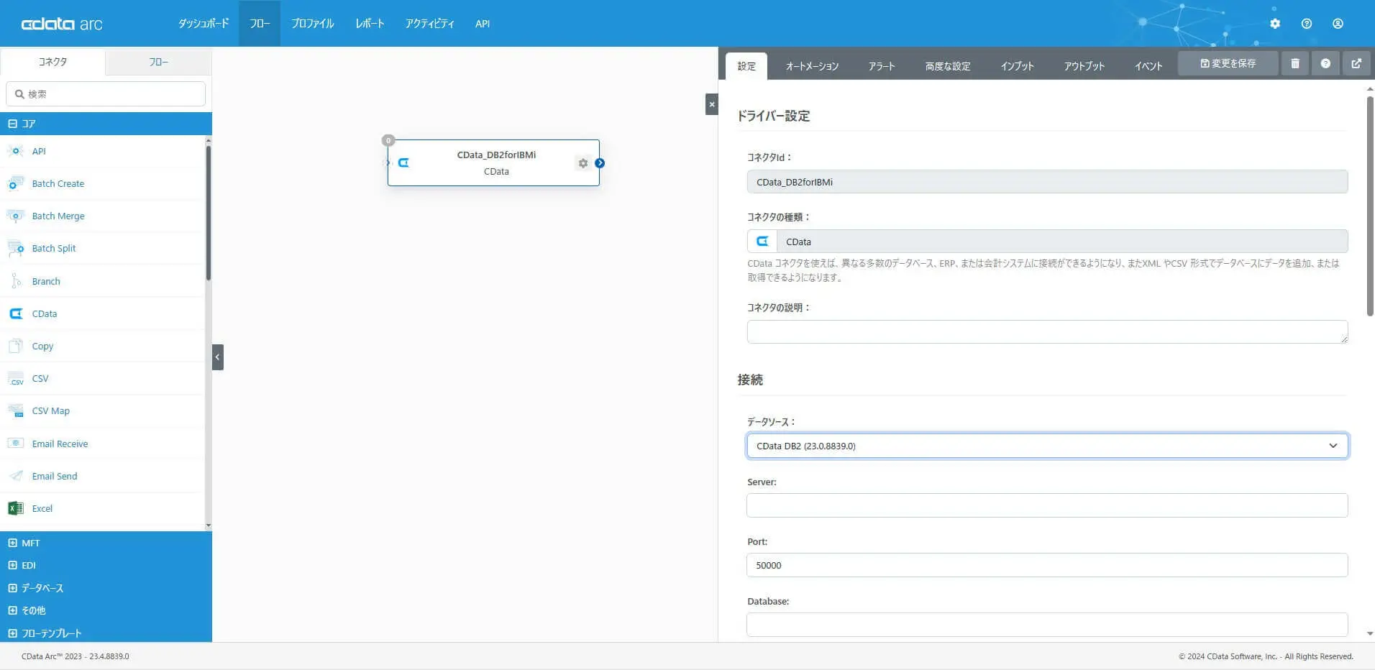Image resolution: width=1375 pixels, height=670 pixels.
Task: Select the Email Send connector icon
Action: [15, 476]
